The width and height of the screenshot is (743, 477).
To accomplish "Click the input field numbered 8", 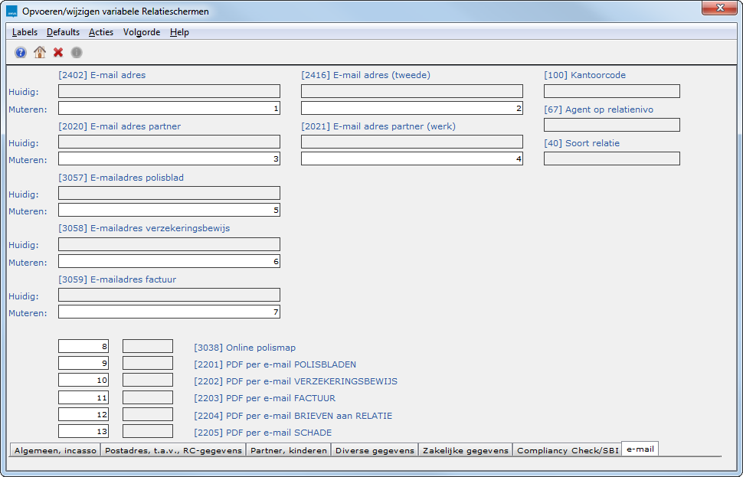I will coord(83,346).
